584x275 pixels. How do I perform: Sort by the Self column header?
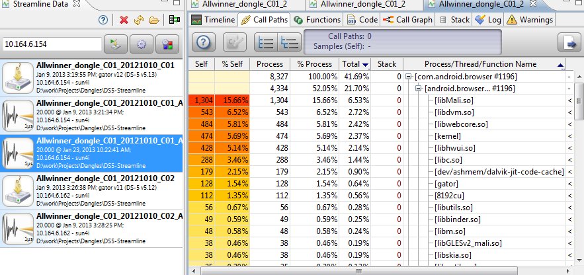202,64
